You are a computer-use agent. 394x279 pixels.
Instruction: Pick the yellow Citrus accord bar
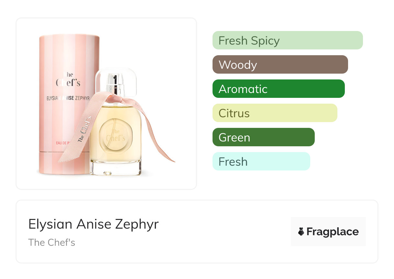275,113
